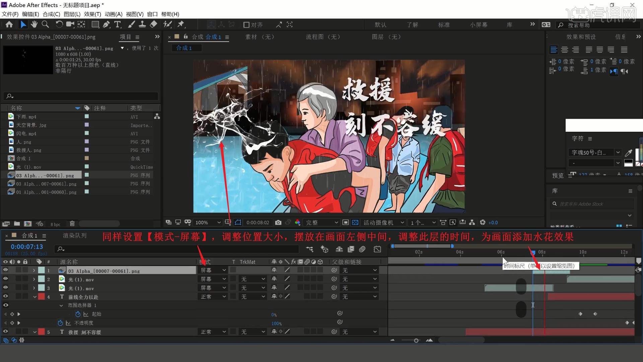Click the show channel RGB icon
The height and width of the screenshot is (362, 643).
tap(297, 222)
